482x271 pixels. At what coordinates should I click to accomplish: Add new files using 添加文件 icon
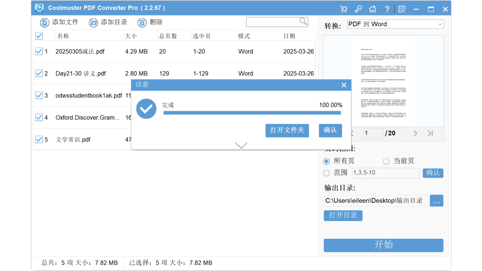44,23
